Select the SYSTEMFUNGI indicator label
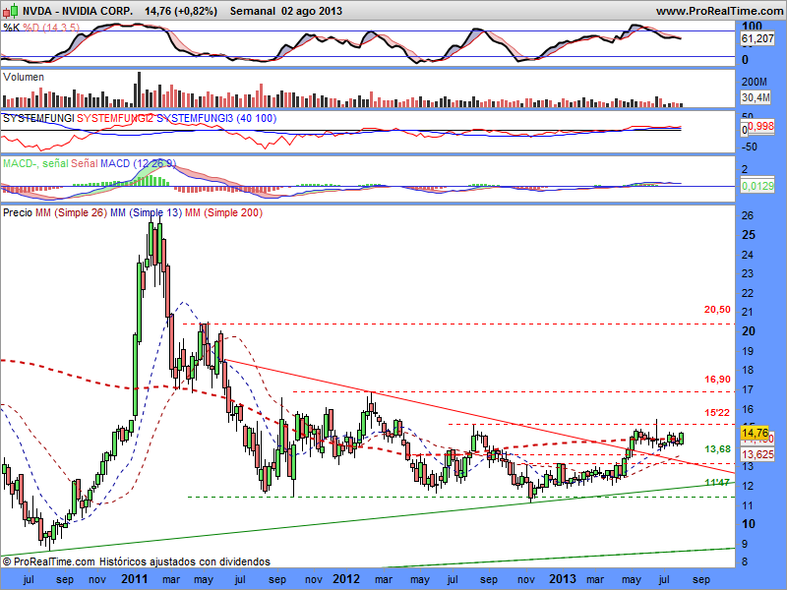Screen dimensions: 787x590 click(38, 118)
